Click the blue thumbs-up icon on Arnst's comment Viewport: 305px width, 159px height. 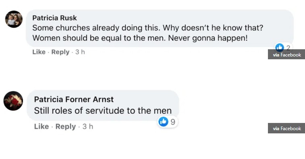(x=163, y=122)
